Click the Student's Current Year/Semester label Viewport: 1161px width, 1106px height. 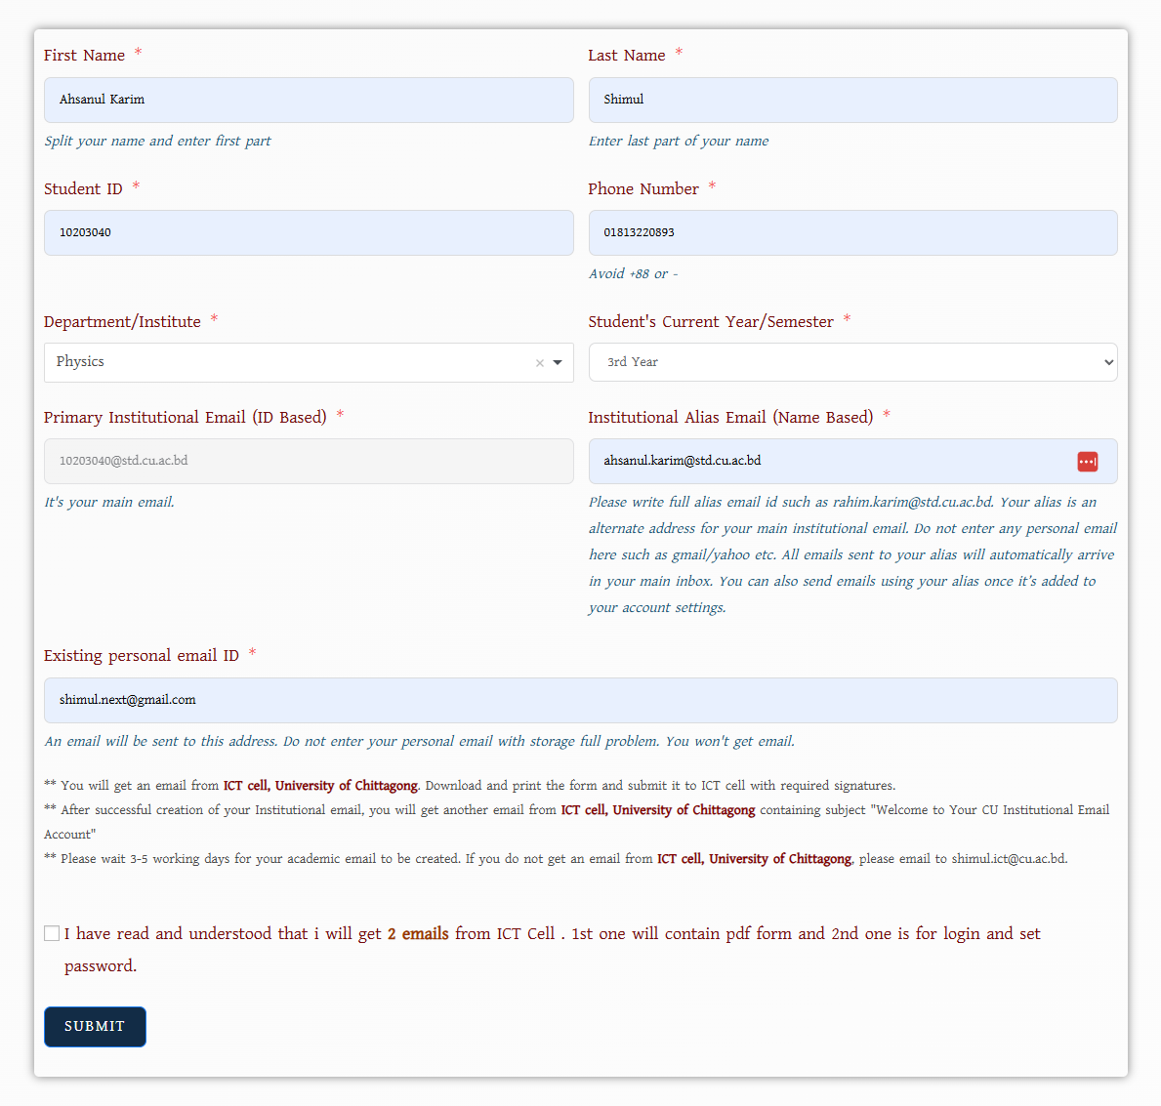click(711, 322)
